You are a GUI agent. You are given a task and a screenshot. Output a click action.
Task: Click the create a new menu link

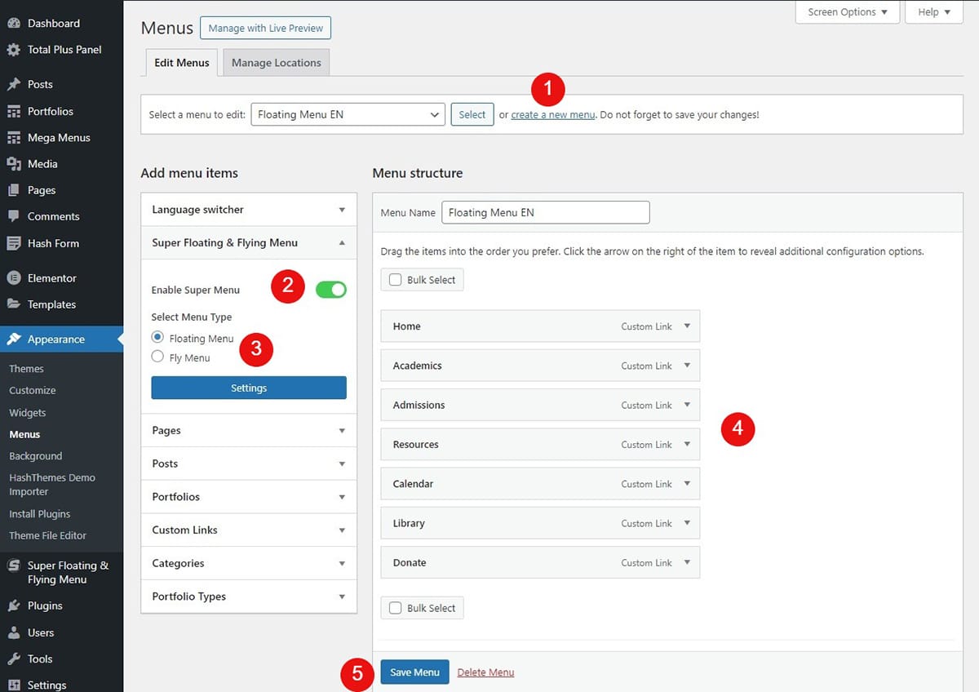(553, 115)
